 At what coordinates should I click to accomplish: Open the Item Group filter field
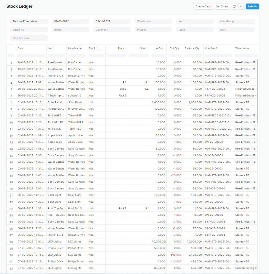(236, 21)
